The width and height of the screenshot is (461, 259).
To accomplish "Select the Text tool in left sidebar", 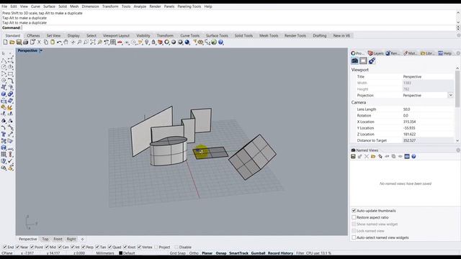I will pos(4,135).
